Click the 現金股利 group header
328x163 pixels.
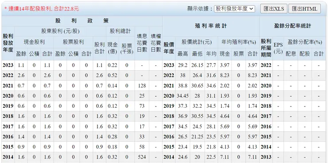coord(34,42)
